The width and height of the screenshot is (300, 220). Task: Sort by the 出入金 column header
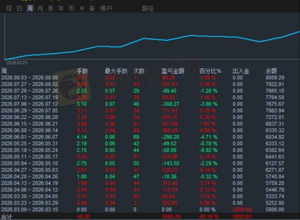coord(241,71)
